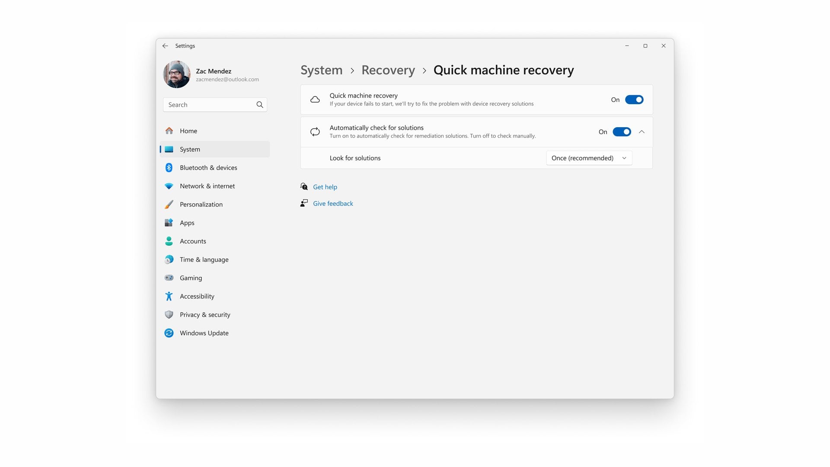This screenshot has width=830, height=467.
Task: Click the cloud icon beside Quick machine recovery
Action: [315, 99]
